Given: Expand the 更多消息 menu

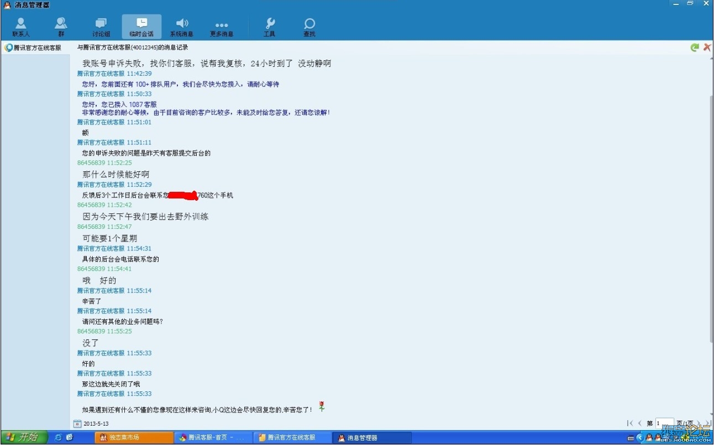Looking at the screenshot, I should [x=222, y=27].
